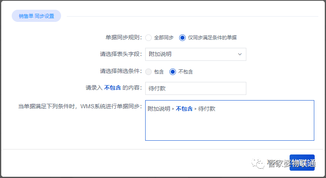Image resolution: width=326 pixels, height=178 pixels.
Task: Click 附加说明 text in condition summary
Action: click(159, 109)
